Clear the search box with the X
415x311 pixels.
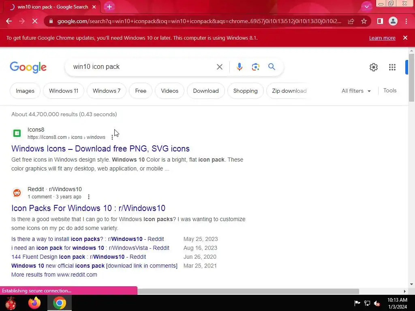(x=219, y=67)
